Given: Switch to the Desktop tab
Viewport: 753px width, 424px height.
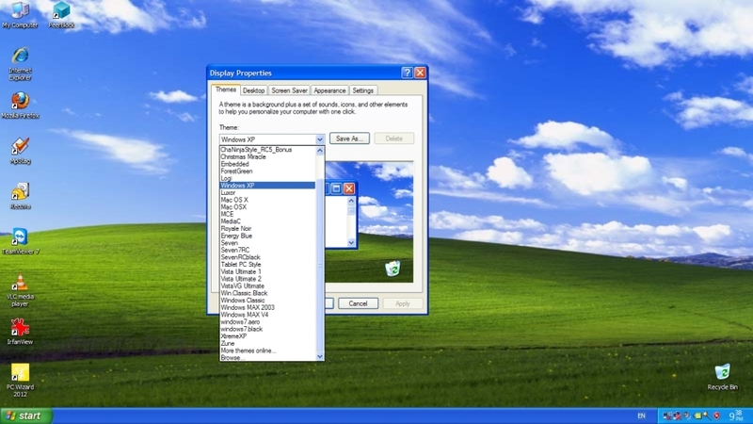Looking at the screenshot, I should (253, 90).
